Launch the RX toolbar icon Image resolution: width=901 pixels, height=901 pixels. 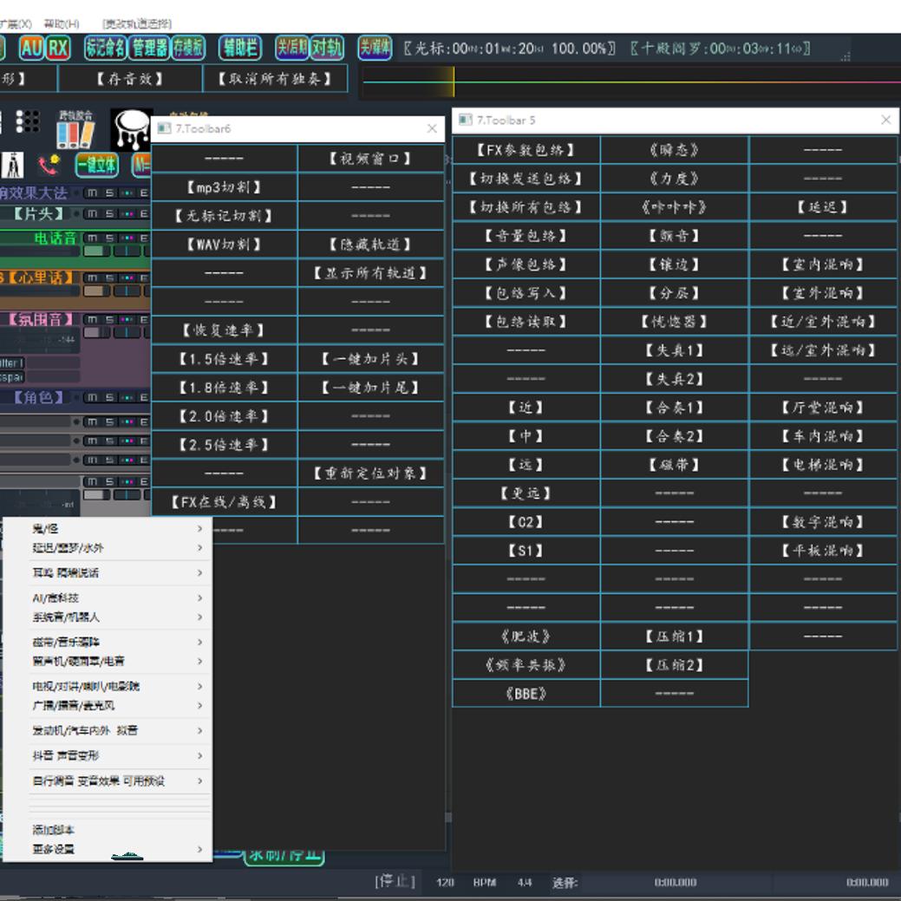click(x=57, y=48)
